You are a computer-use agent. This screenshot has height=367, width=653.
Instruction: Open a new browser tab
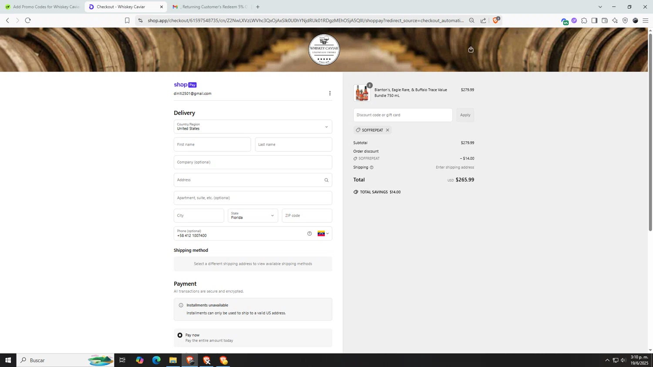258,7
